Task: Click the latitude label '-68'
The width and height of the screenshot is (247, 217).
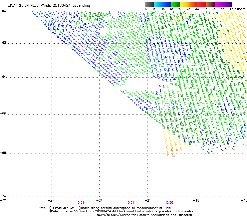Action: click(x=3, y=153)
